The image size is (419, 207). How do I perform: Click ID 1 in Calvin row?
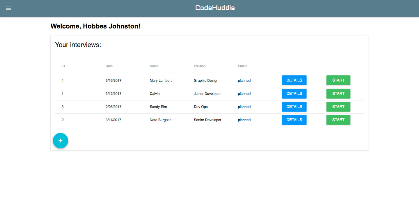click(63, 94)
